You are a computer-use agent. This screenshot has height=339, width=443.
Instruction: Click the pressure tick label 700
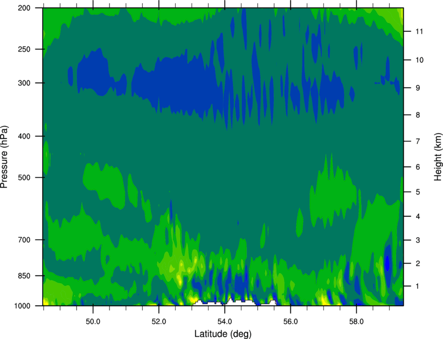click(24, 240)
